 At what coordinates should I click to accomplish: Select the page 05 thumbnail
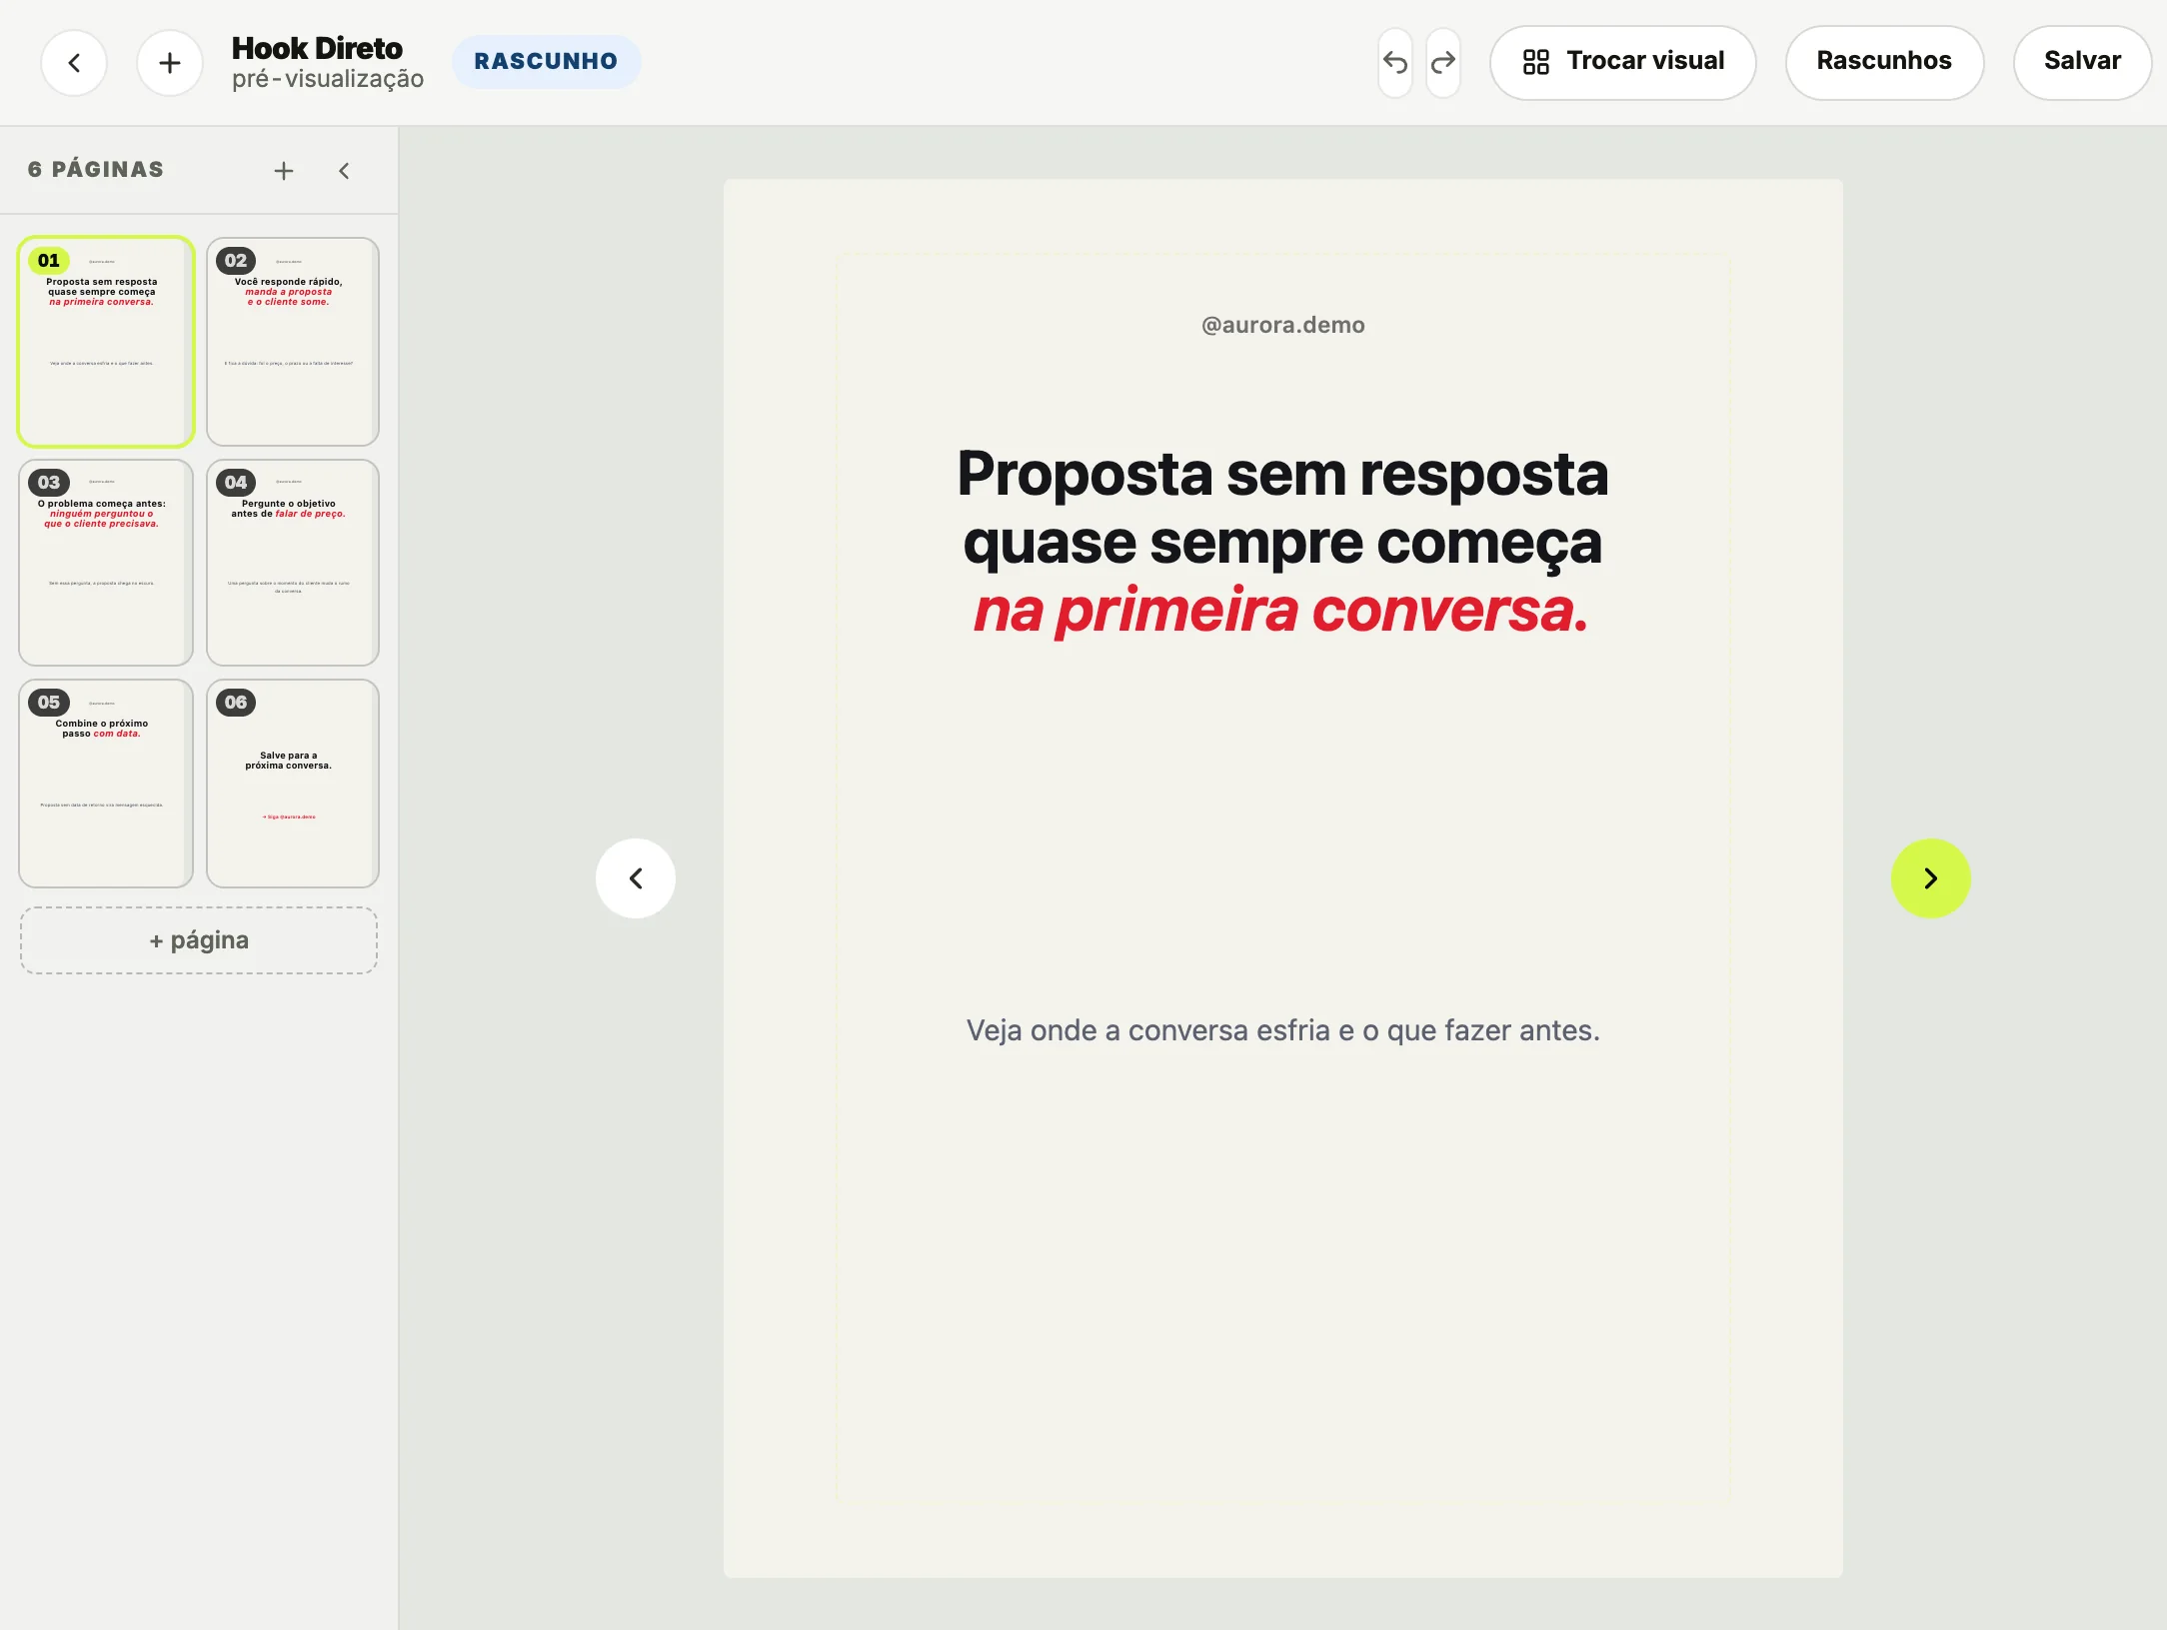point(106,784)
